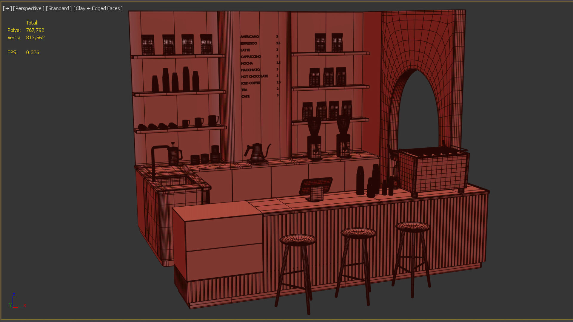
Task: Open the Perspective viewport label menu
Action: click(29, 8)
